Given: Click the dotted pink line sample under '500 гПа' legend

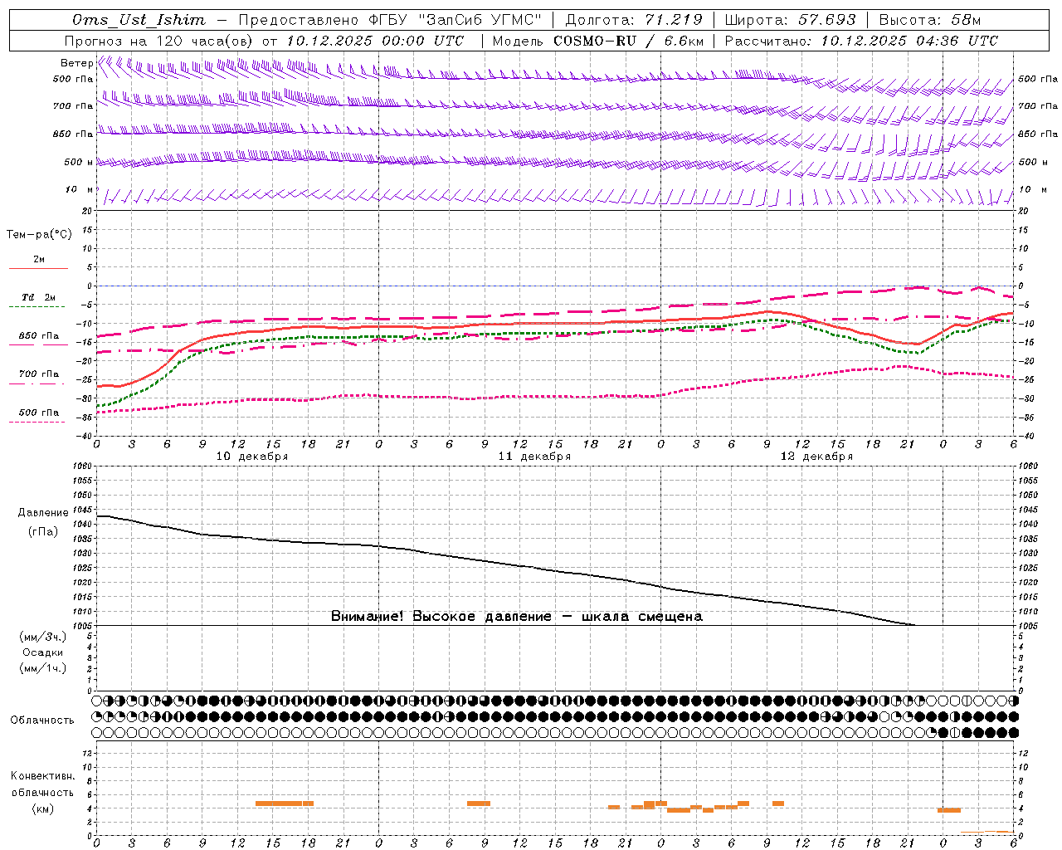Looking at the screenshot, I should tap(37, 422).
